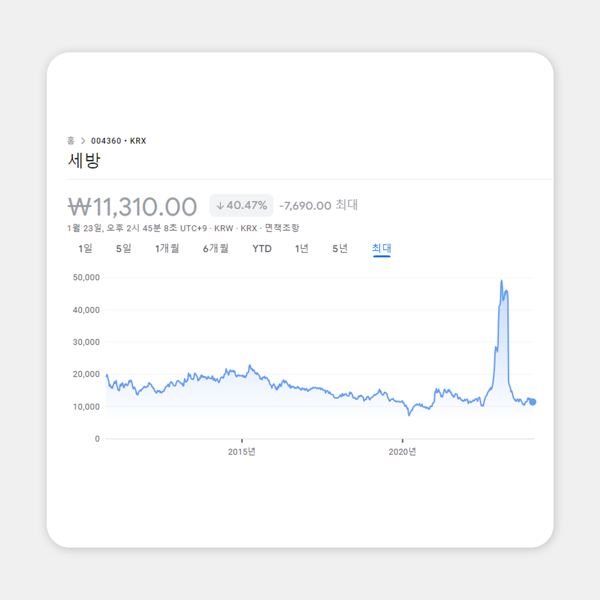This screenshot has width=600, height=600.
Task: Open the 면책조항 disclaimer link
Action: tap(282, 228)
